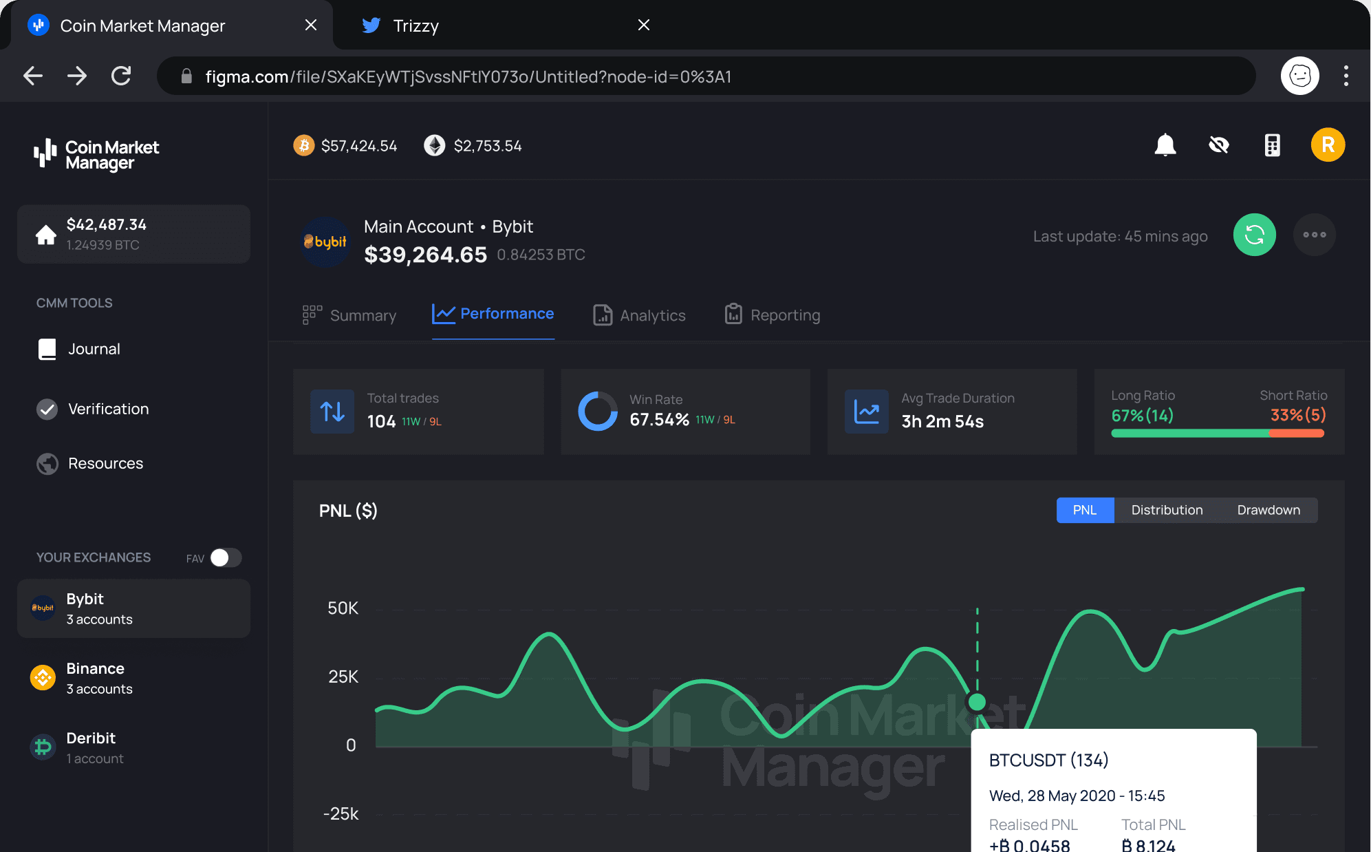Open the calculator icon
1371x852 pixels.
1273,145
